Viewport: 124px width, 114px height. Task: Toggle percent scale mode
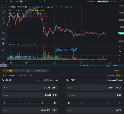101,66
